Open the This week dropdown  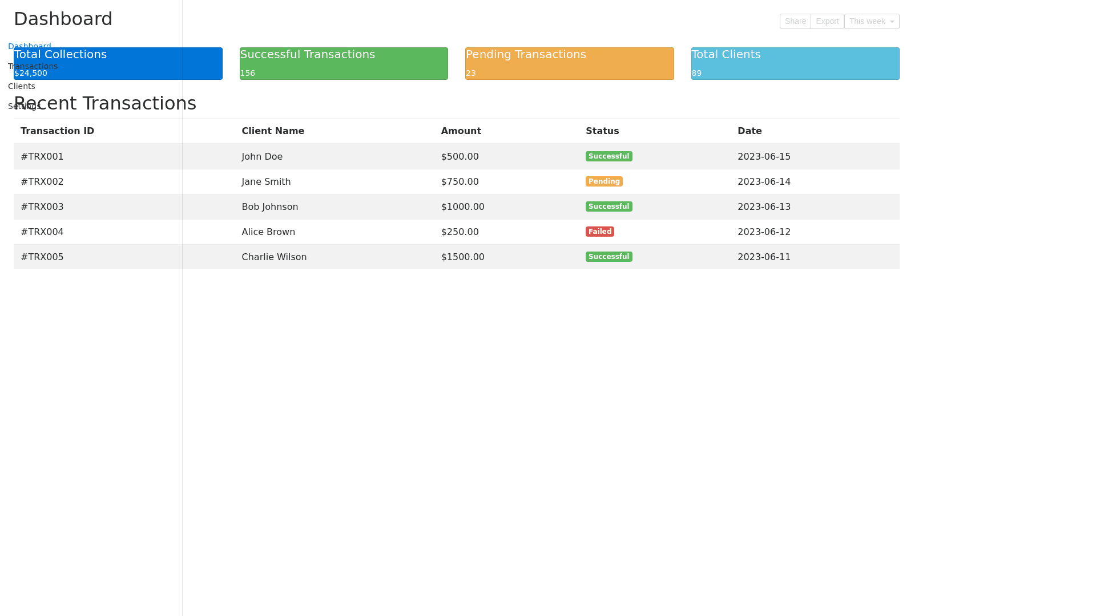click(x=872, y=21)
